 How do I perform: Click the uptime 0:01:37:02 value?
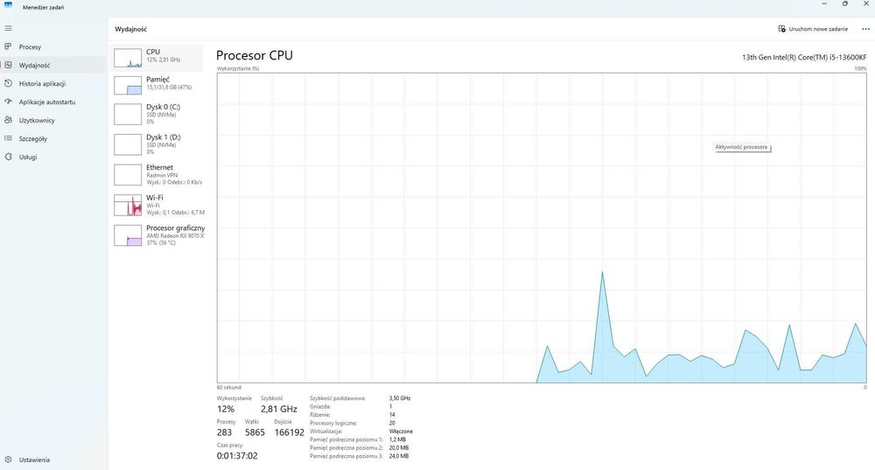237,456
